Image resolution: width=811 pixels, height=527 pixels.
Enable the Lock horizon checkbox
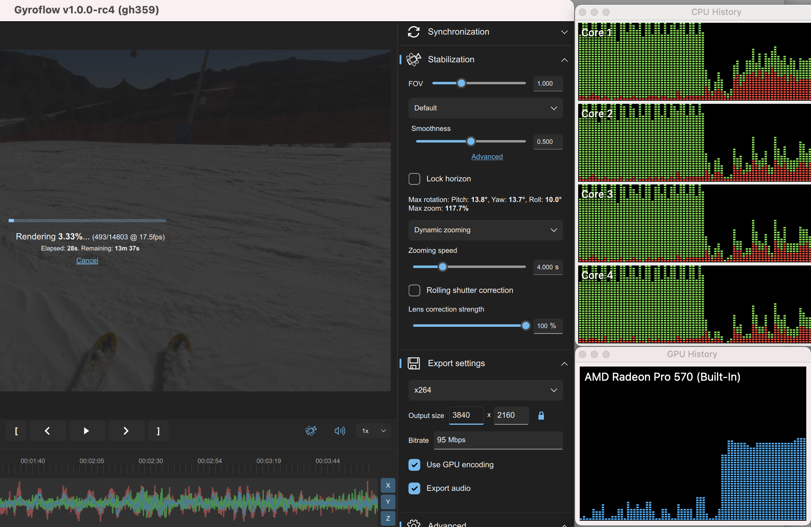(x=414, y=179)
